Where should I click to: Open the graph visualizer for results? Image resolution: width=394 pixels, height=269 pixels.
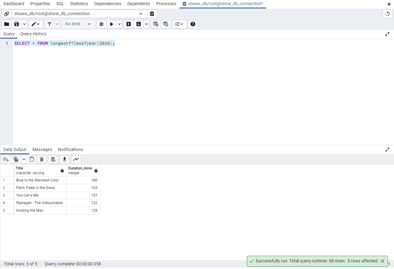click(x=76, y=159)
